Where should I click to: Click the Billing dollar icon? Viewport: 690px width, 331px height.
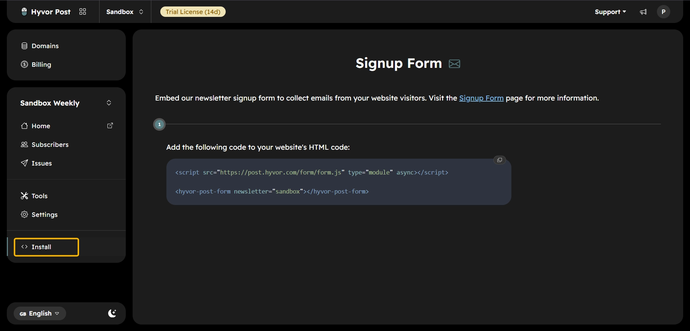tap(24, 65)
